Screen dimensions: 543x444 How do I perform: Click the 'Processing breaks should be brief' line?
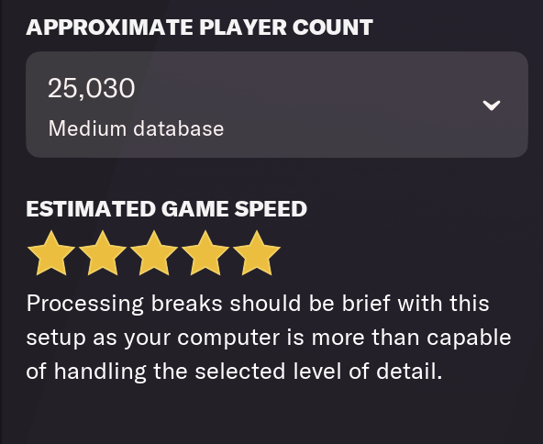pos(258,304)
